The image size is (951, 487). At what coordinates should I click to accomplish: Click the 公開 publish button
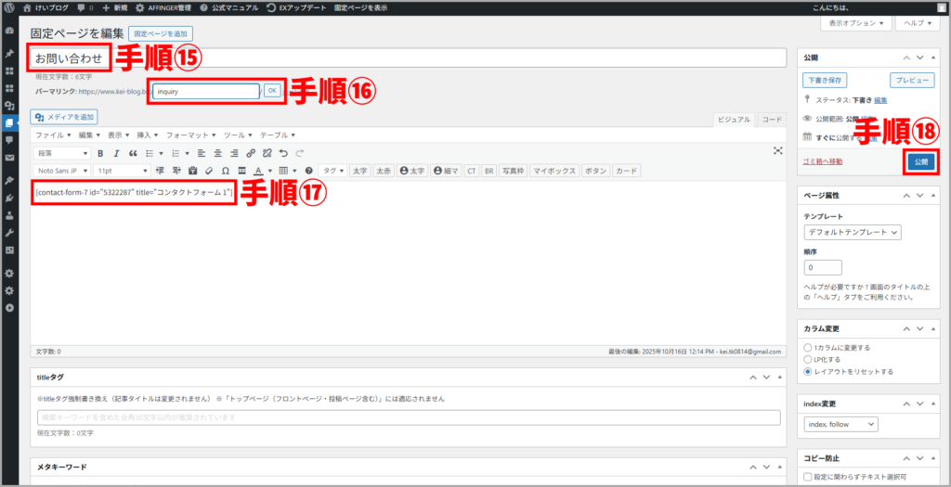point(920,161)
